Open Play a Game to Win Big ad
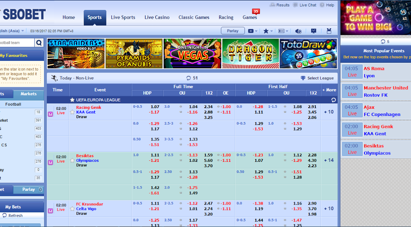This screenshot has height=227, width=411. coord(376,18)
